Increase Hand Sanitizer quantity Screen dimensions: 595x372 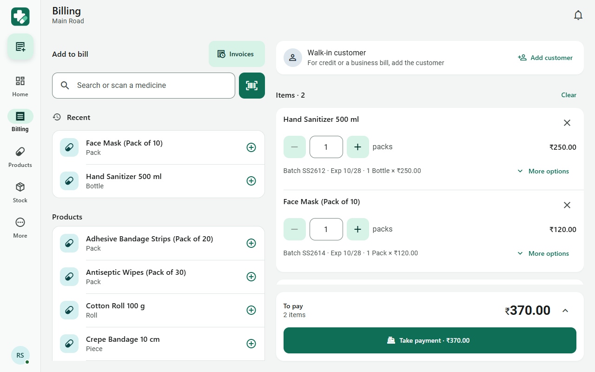[x=358, y=147]
